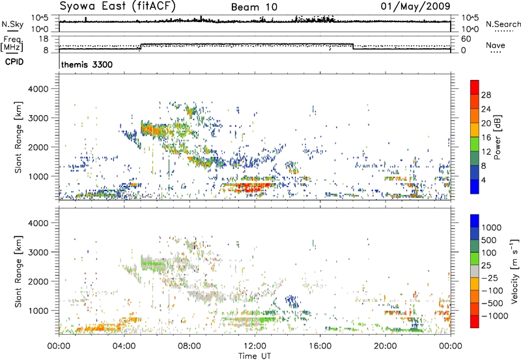Click the 'themis 3300' CPID entry
The width and height of the screenshot is (521, 360).
coord(87,64)
